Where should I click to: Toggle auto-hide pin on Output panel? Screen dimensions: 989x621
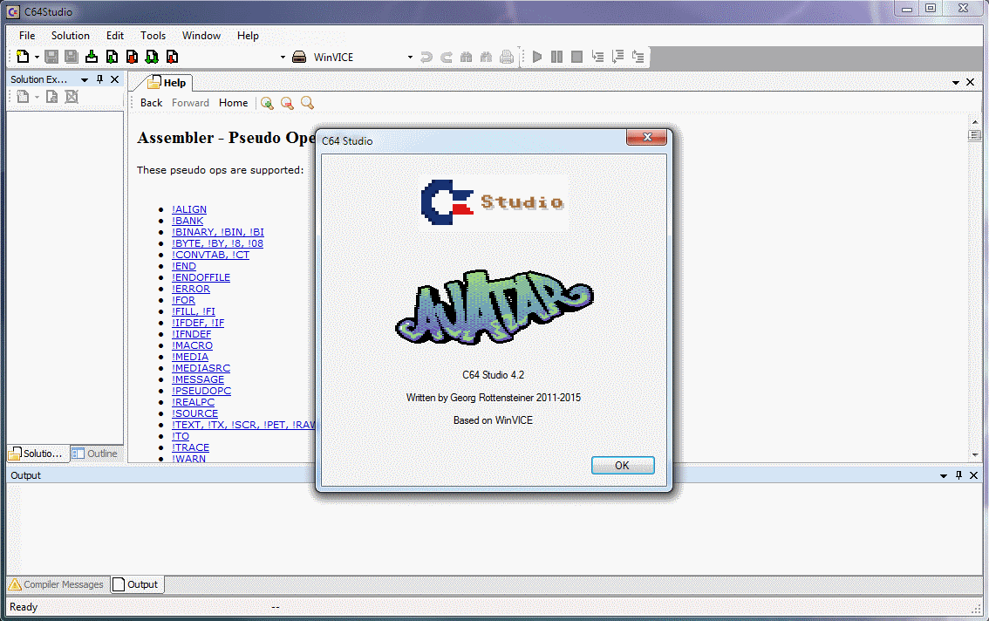tap(958, 475)
